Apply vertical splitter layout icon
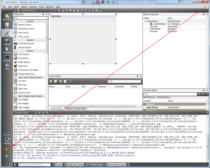The height and width of the screenshot is (168, 210). [x=86, y=10]
